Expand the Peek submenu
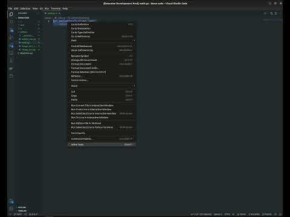290x217 pixels. click(101, 40)
